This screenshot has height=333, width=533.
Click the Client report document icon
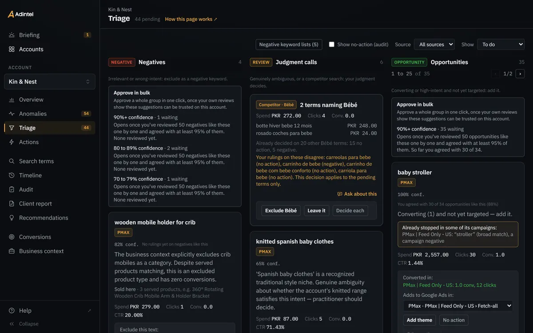point(12,204)
